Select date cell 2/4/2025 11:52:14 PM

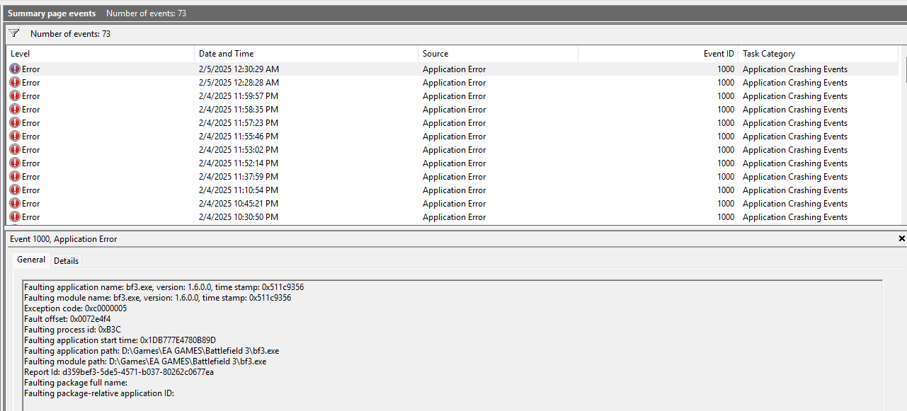tap(239, 163)
